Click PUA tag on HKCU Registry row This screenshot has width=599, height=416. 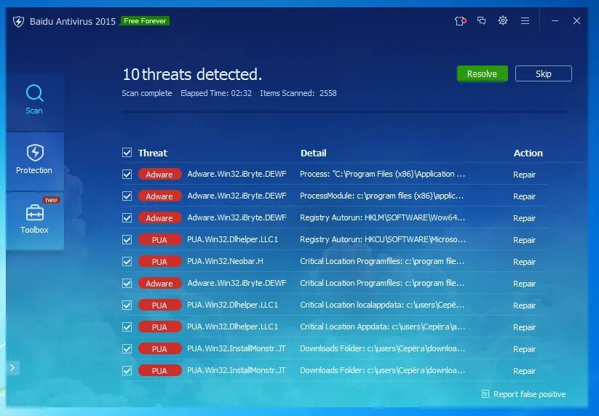[x=159, y=240]
